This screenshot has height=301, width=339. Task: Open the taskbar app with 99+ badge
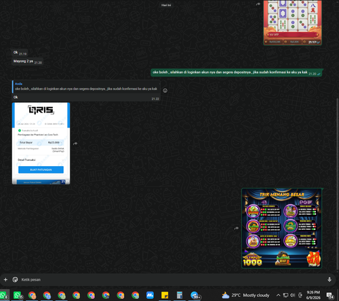[x=195, y=295]
